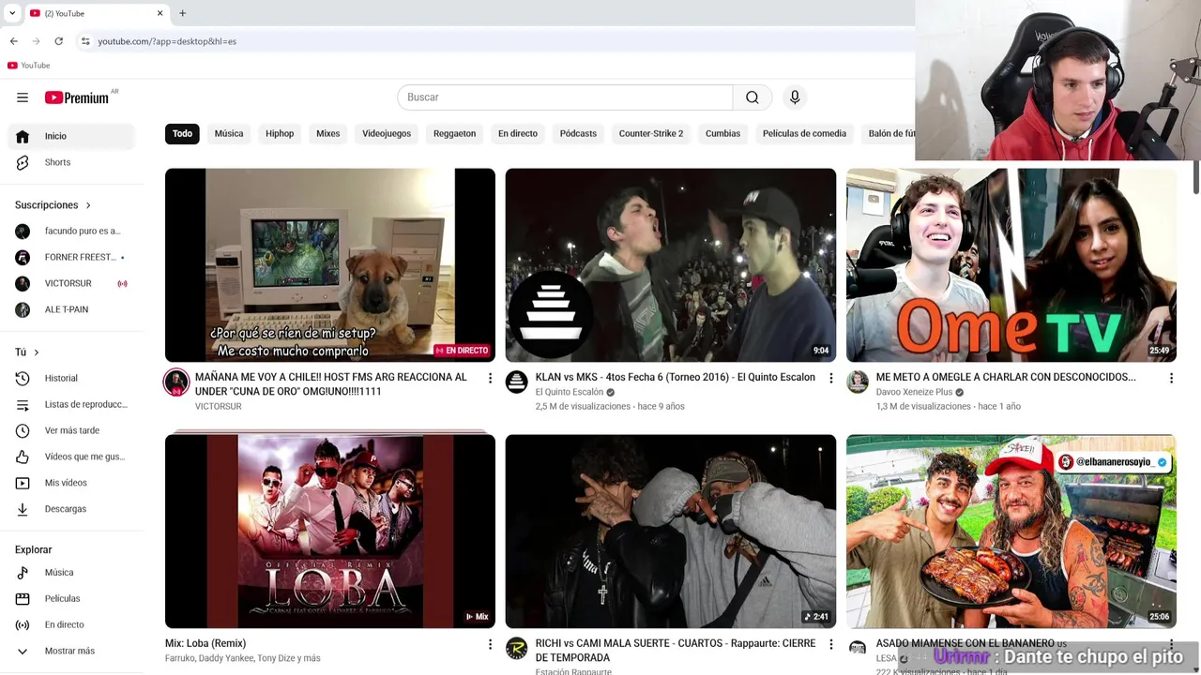Expand the Tú section chevron
Image resolution: width=1201 pixels, height=675 pixels.
37,352
